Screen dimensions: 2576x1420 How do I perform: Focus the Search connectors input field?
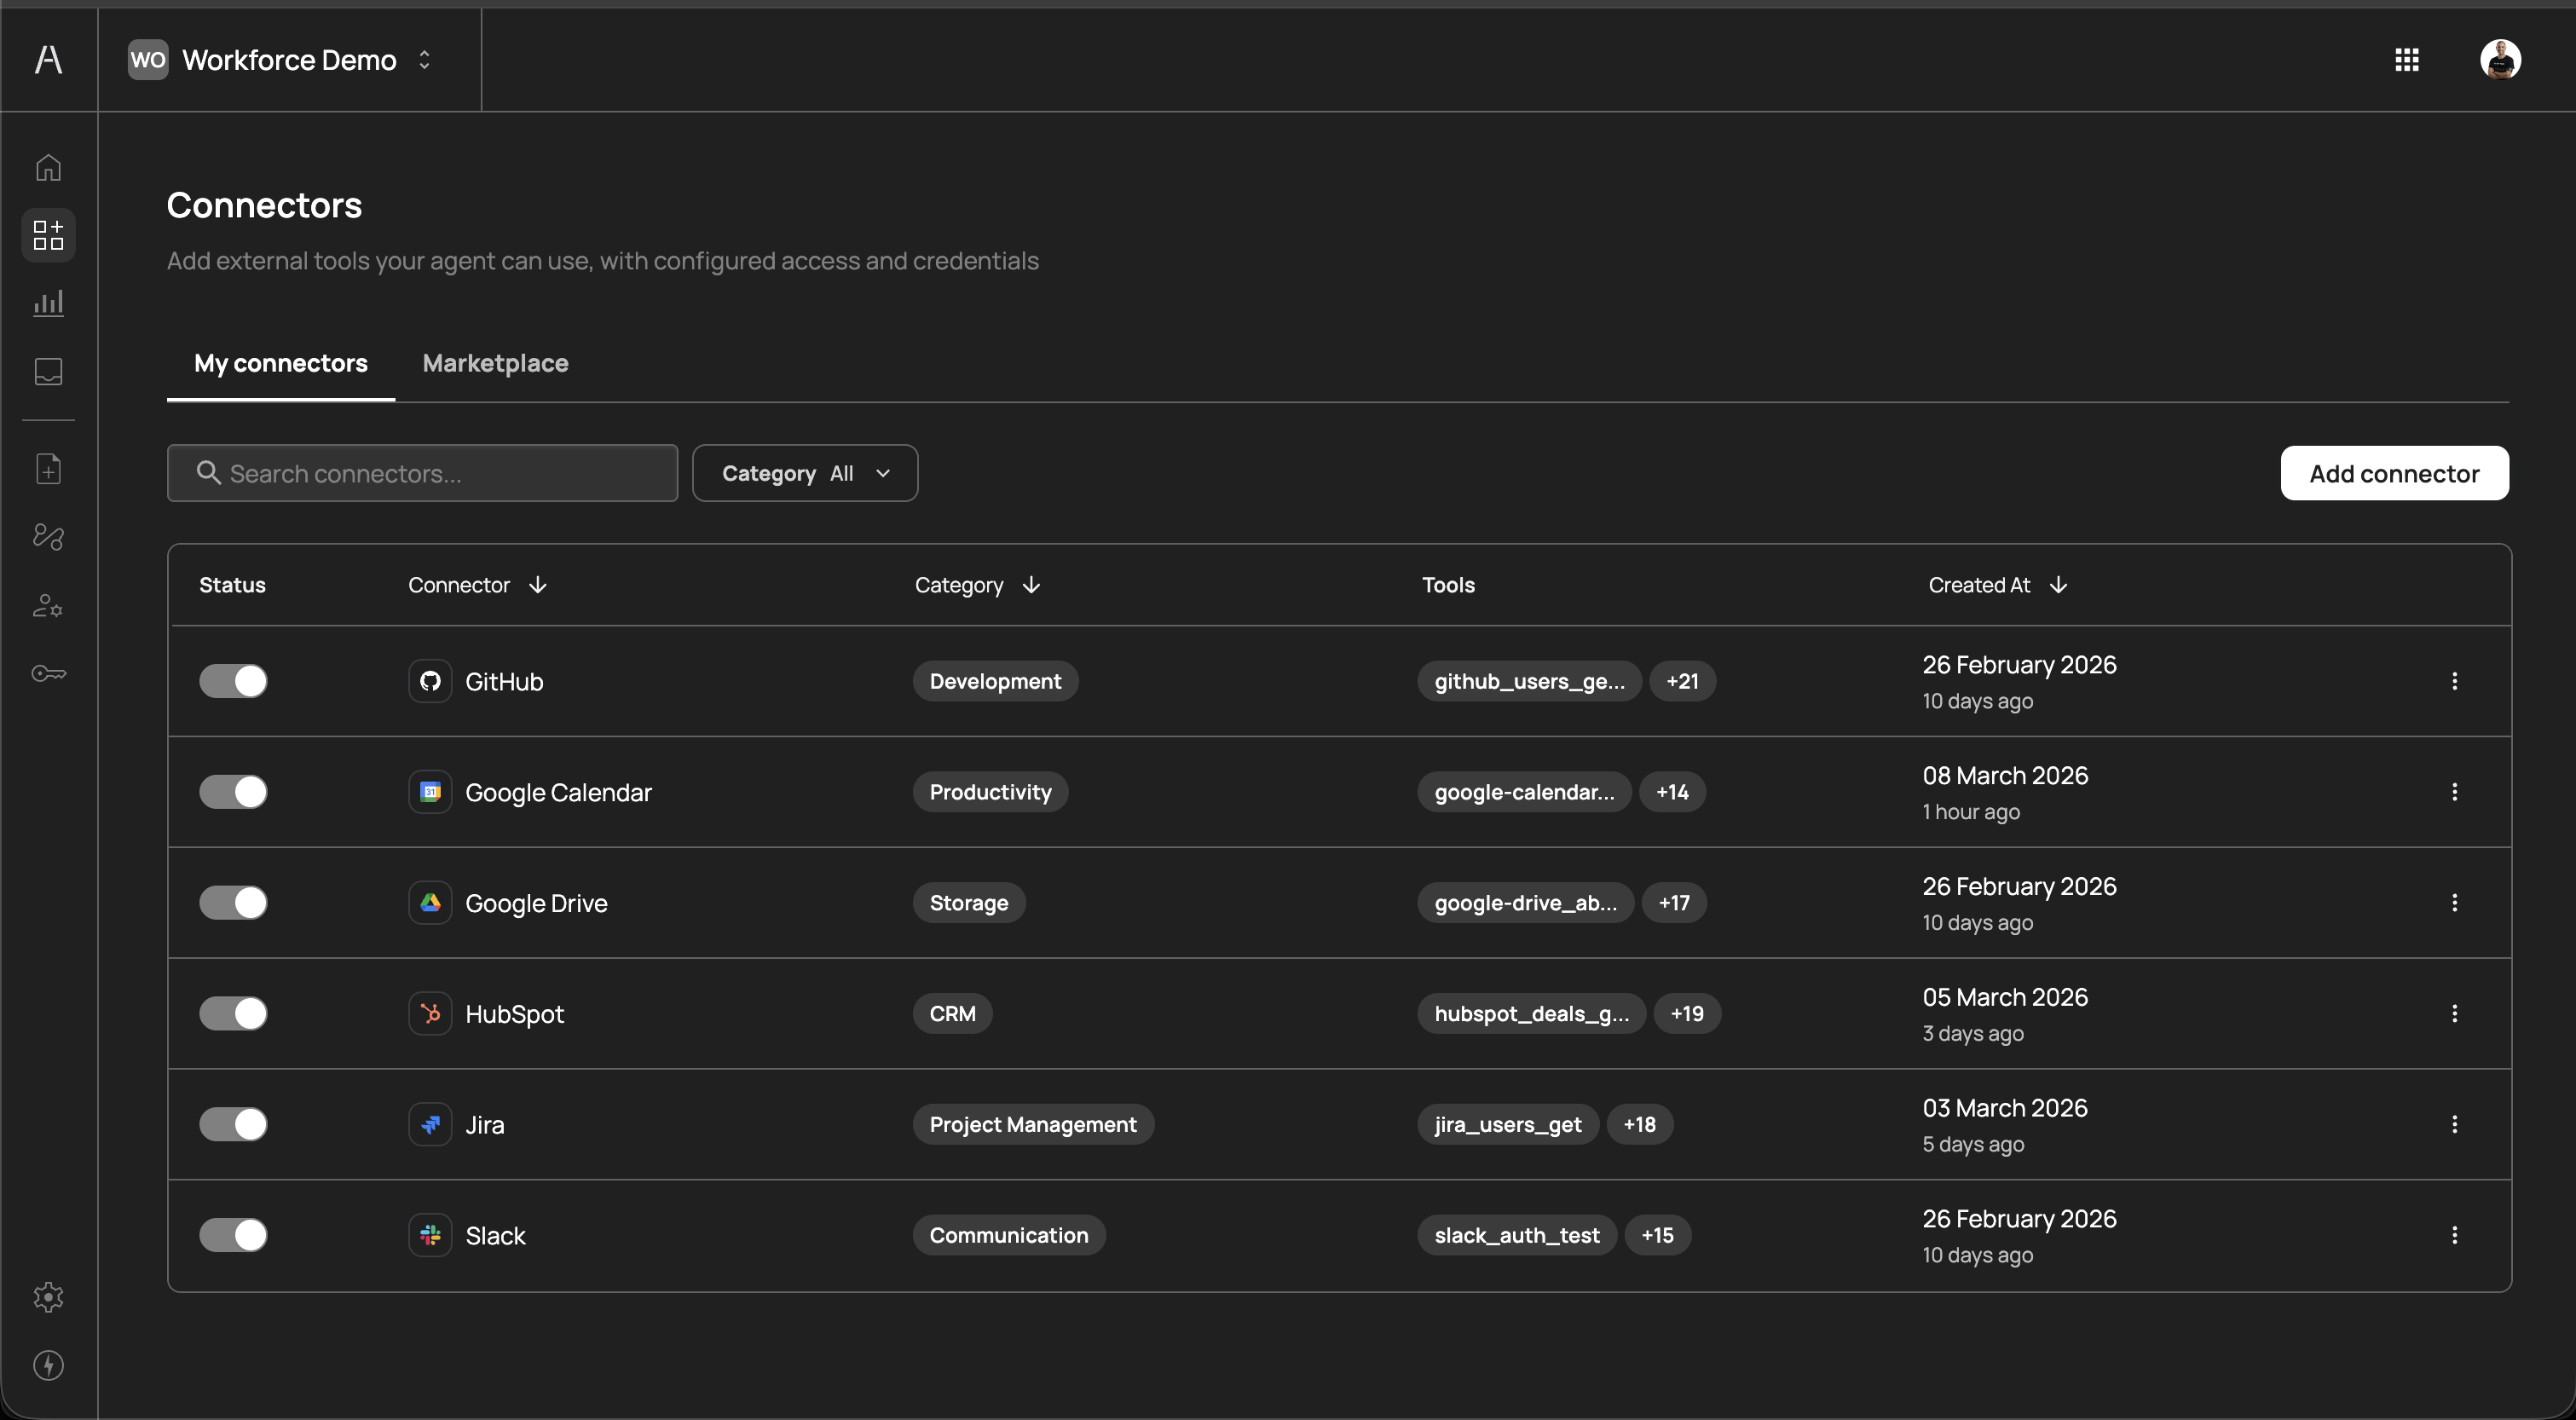pyautogui.click(x=423, y=473)
